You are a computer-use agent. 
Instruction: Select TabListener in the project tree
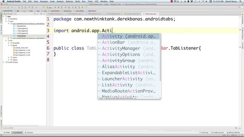tap(21, 36)
